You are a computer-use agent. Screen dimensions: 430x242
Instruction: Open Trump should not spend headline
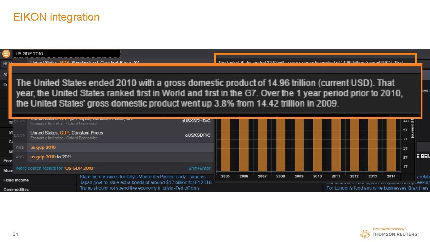pos(140,188)
